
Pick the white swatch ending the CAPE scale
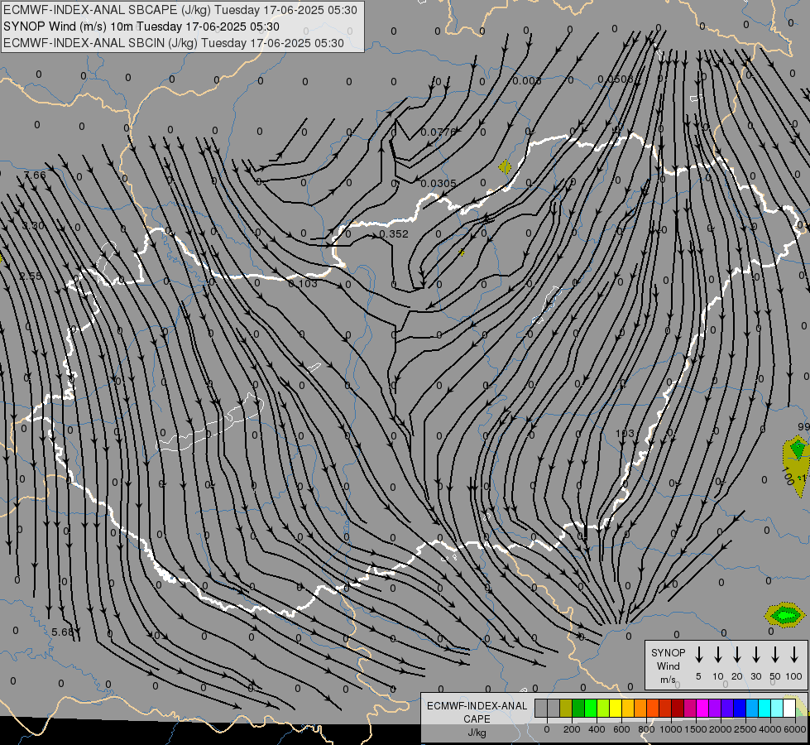click(789, 708)
